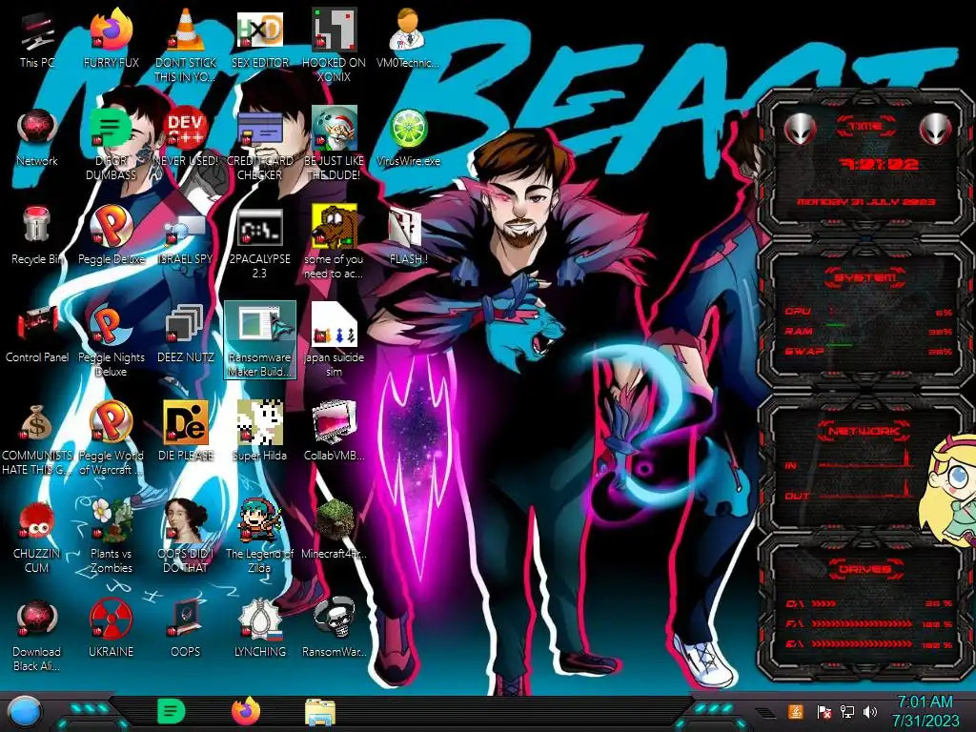Click the Start orb on the taskbar

click(25, 712)
